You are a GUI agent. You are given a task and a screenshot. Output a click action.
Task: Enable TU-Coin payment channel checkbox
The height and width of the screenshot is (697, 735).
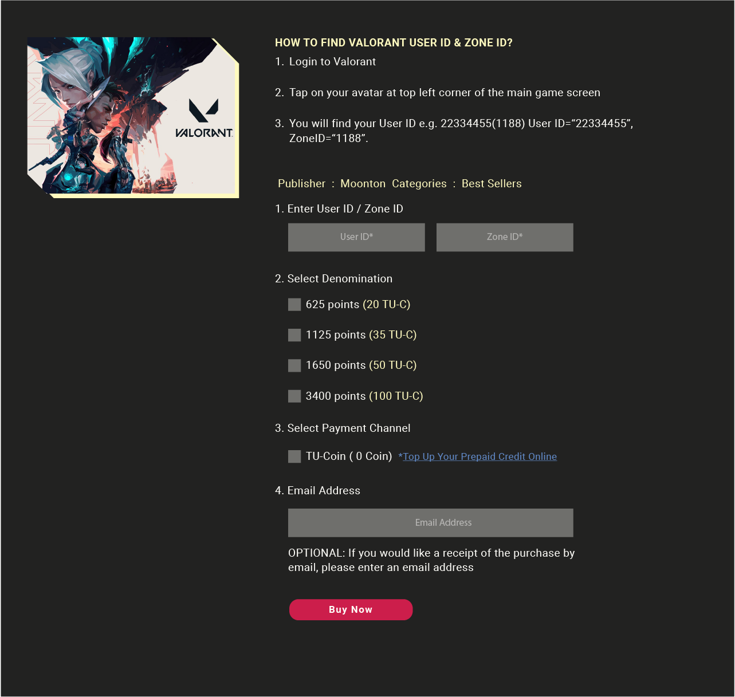click(x=294, y=456)
